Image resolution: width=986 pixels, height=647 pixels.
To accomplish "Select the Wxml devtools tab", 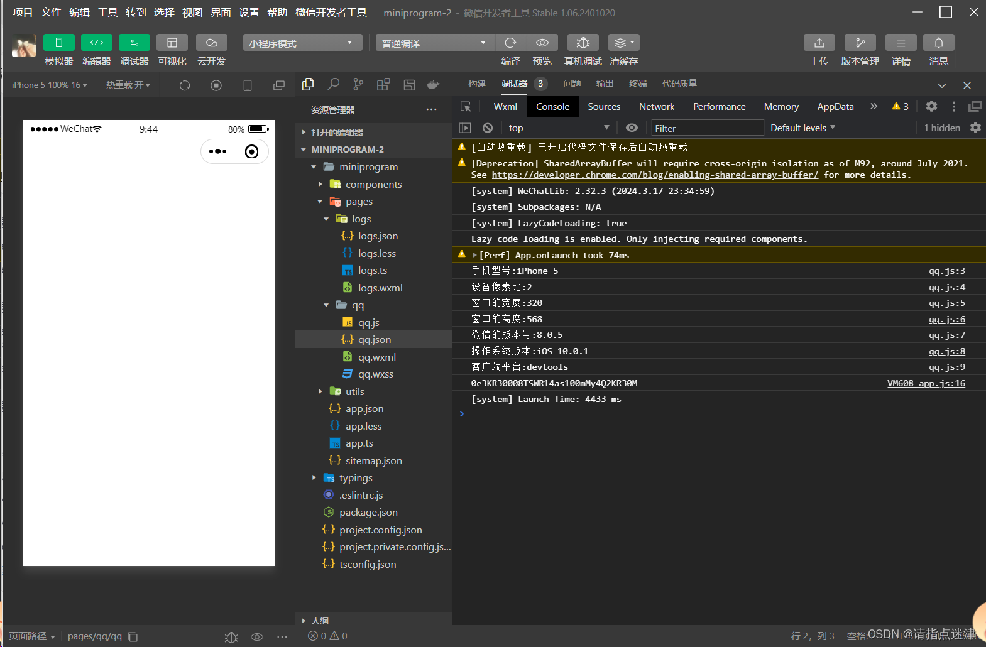I will click(505, 107).
